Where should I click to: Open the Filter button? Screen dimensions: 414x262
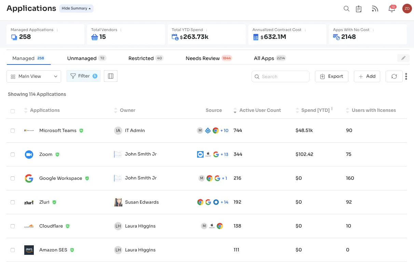tap(83, 76)
